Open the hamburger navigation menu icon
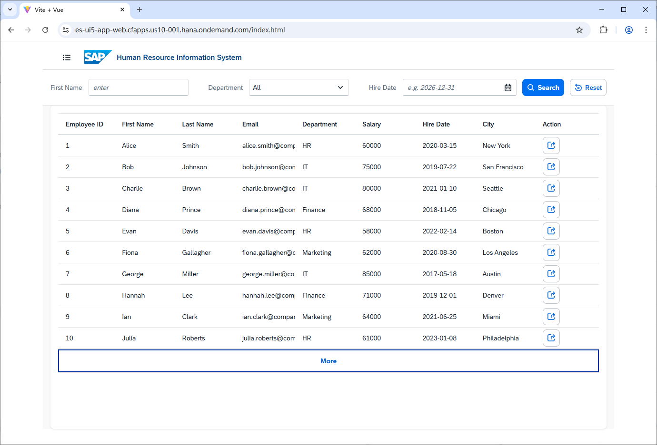 point(67,58)
